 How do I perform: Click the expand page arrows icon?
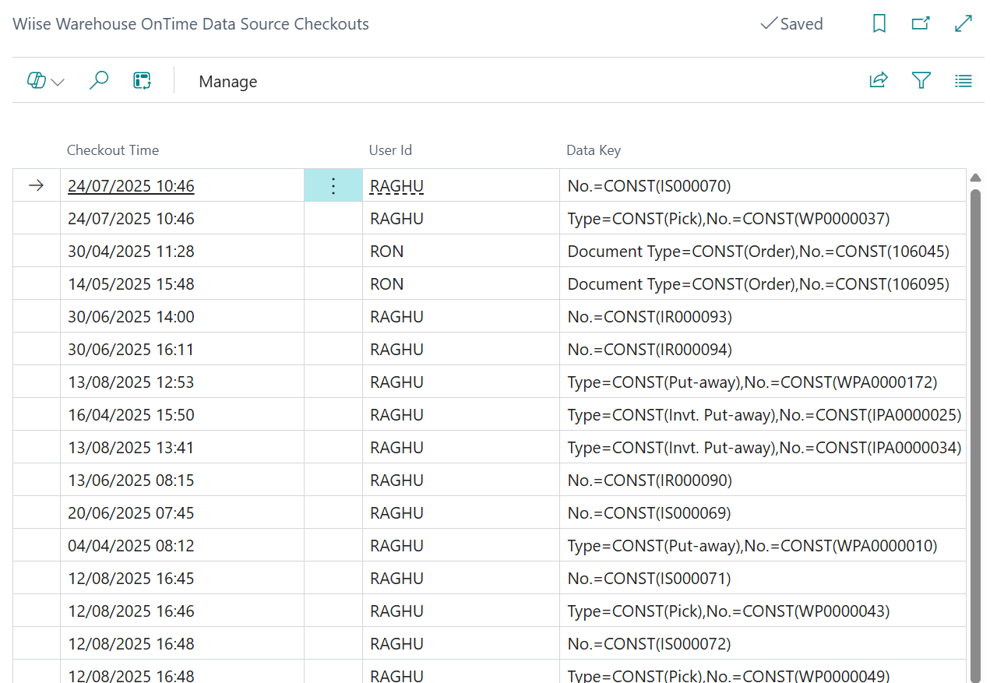click(964, 24)
